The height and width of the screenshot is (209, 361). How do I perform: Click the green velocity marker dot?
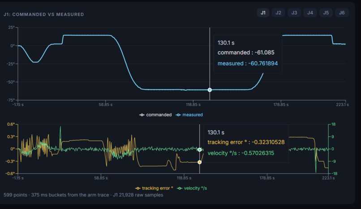[200, 150]
